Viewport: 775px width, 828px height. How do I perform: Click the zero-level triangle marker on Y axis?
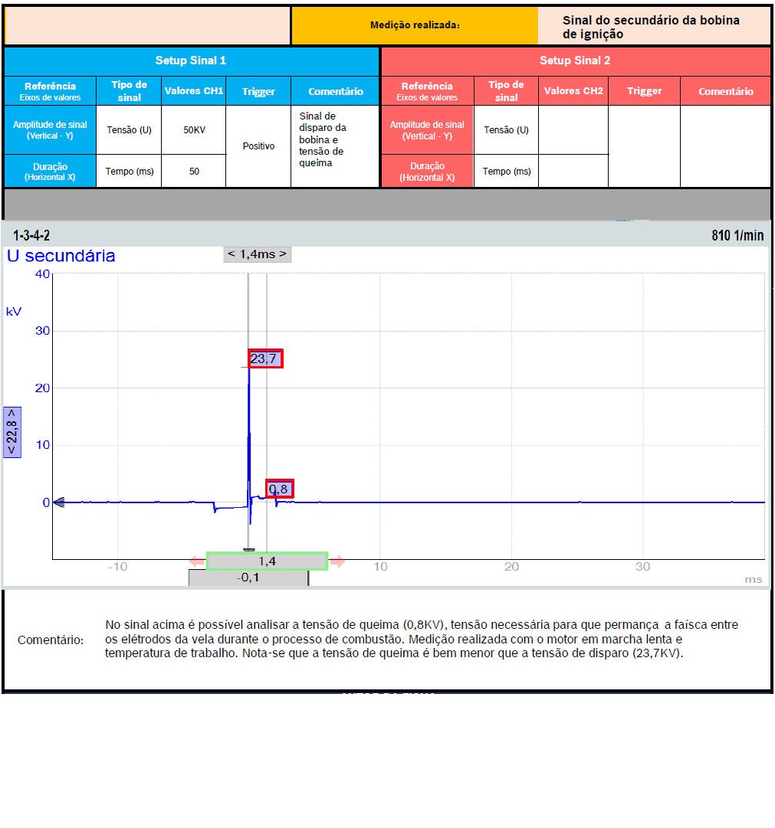pos(58,502)
